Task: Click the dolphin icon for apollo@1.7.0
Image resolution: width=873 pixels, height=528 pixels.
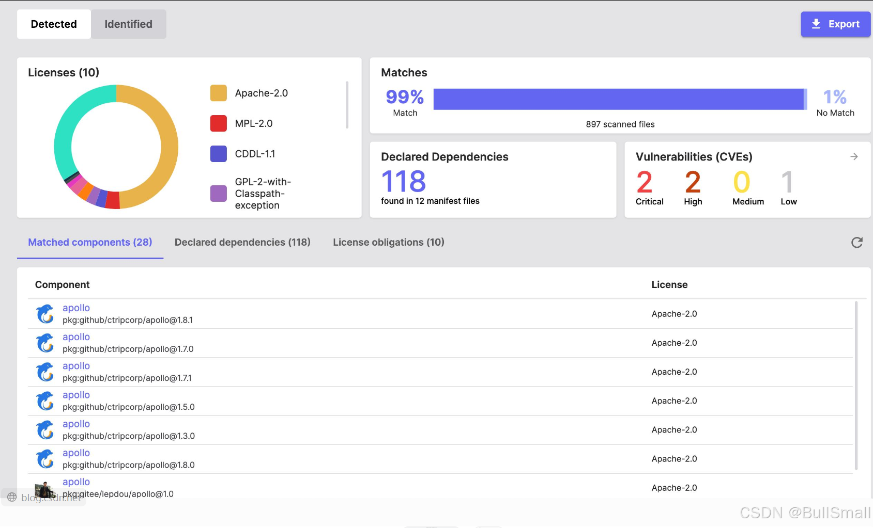Action: pyautogui.click(x=45, y=343)
